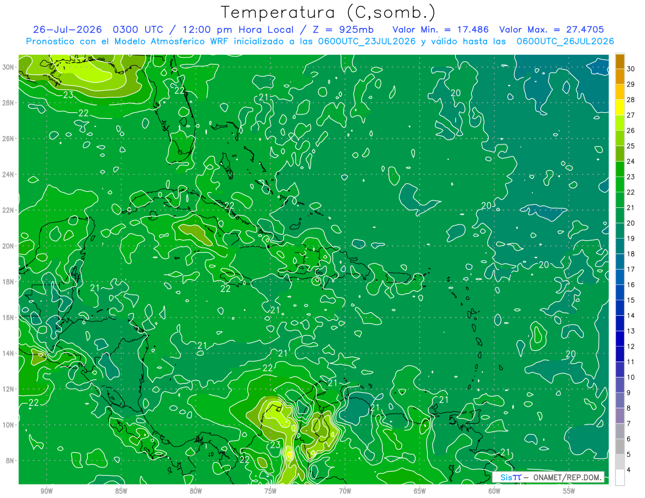The height and width of the screenshot is (498, 645).
Task: Click the color scale label 11
Action: tap(630, 362)
